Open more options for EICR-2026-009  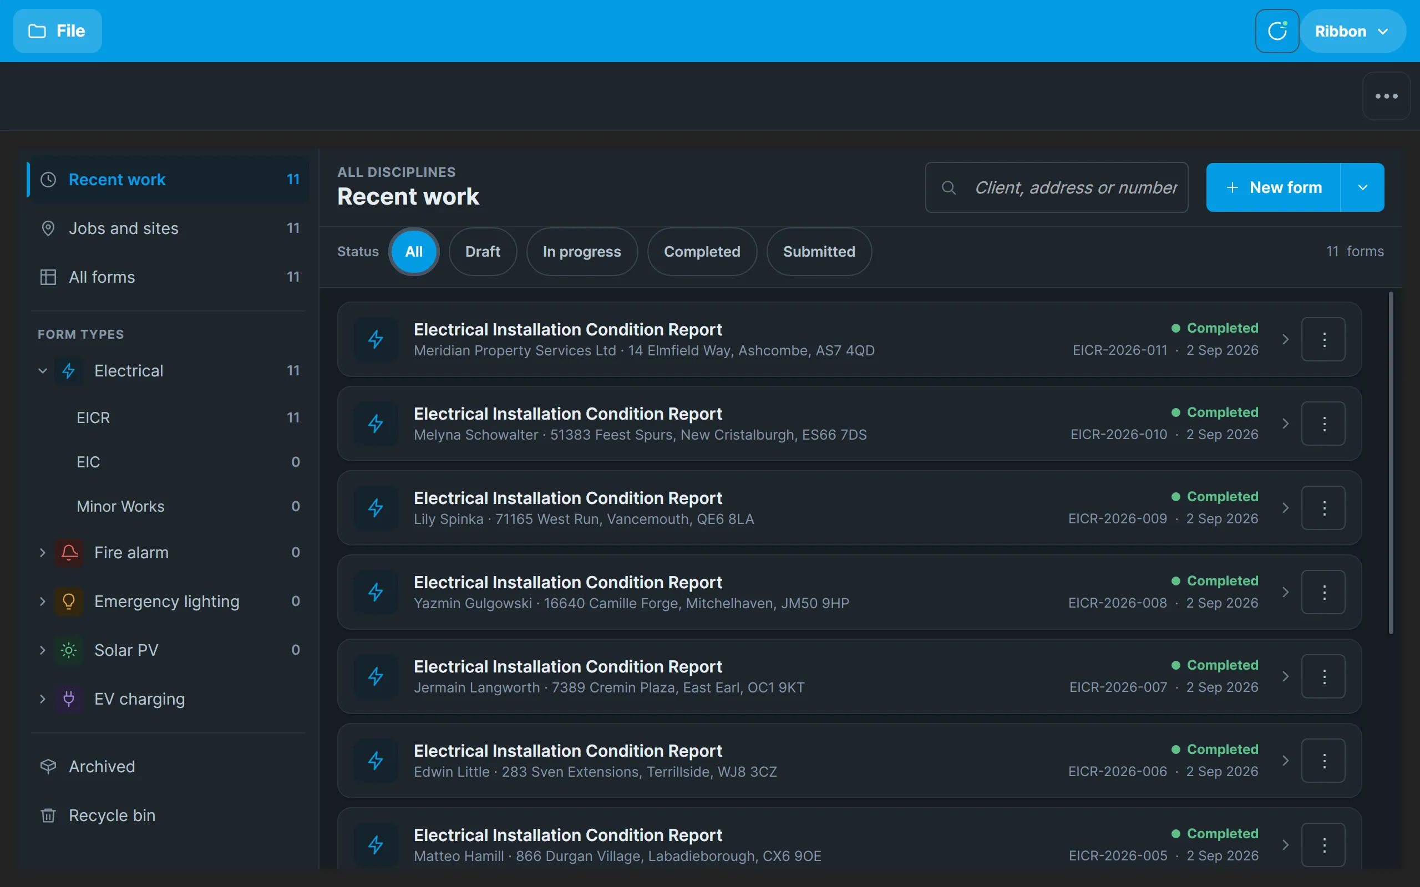click(1323, 508)
